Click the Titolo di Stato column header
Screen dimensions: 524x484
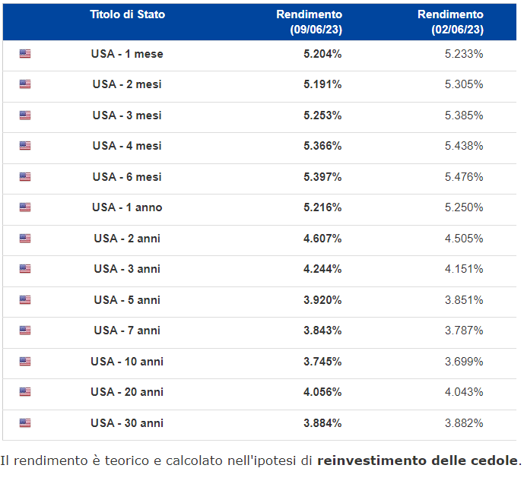(x=127, y=14)
